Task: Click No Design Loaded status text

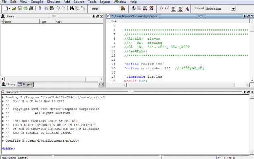Action: tap(15, 158)
